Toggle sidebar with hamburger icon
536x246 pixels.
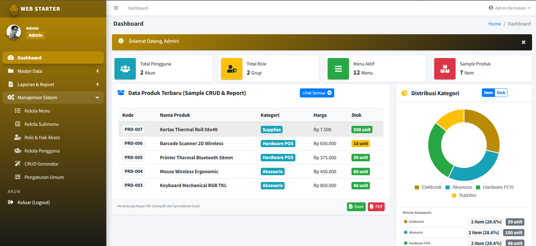coord(116,8)
